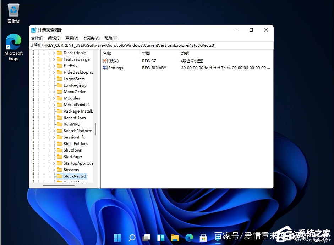Open Task View from taskbar
The image size is (334, 245).
(x=146, y=238)
